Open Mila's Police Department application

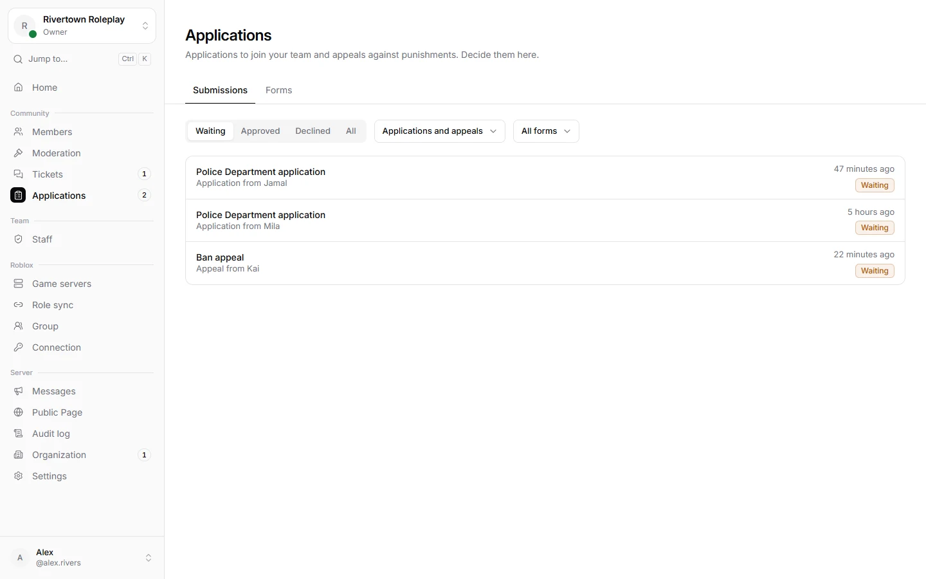pyautogui.click(x=545, y=221)
